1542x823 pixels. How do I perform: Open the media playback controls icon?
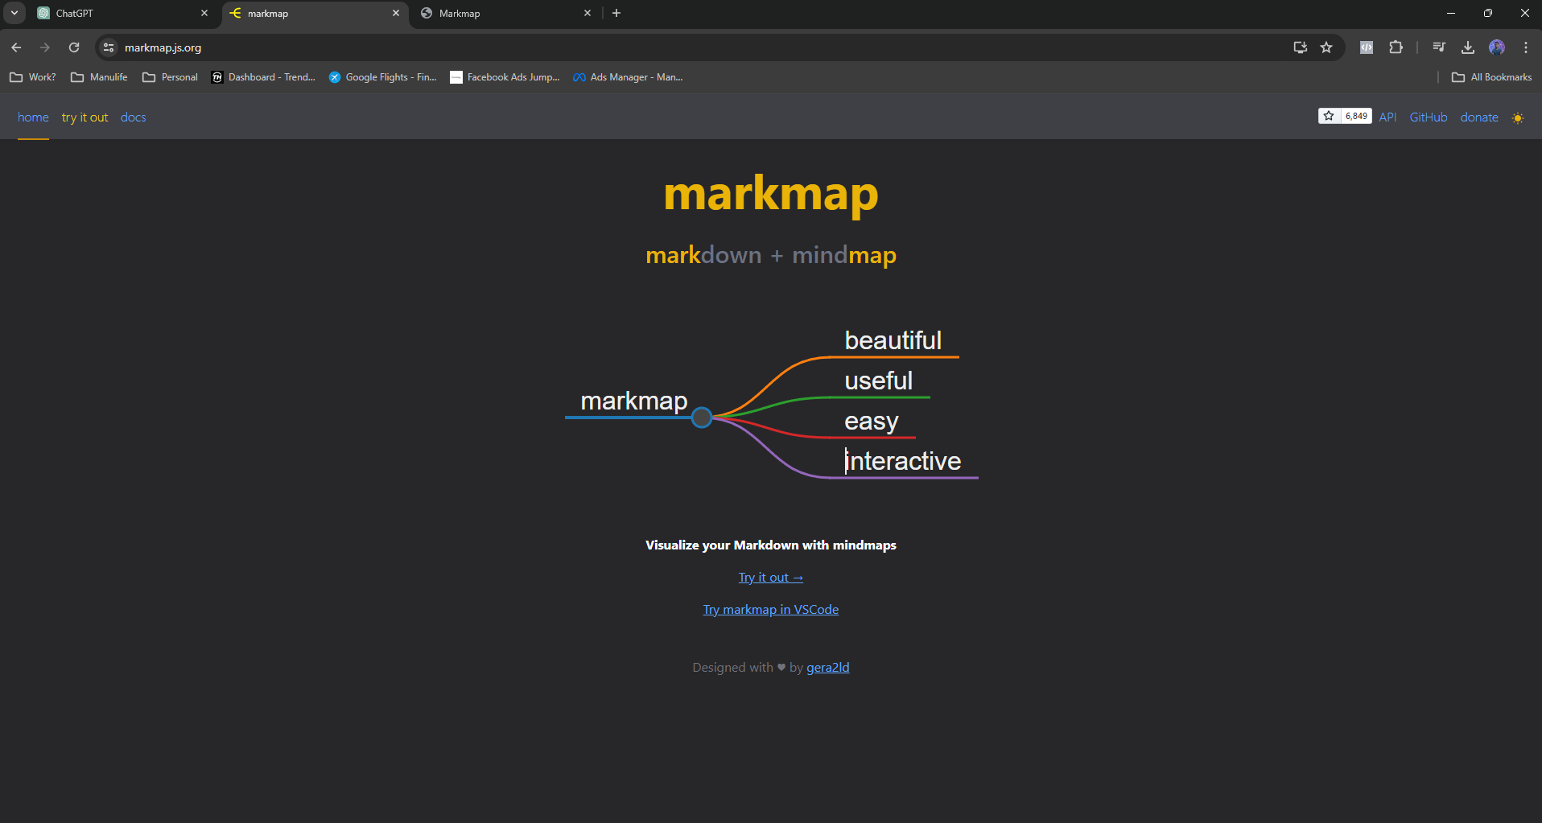click(1438, 47)
